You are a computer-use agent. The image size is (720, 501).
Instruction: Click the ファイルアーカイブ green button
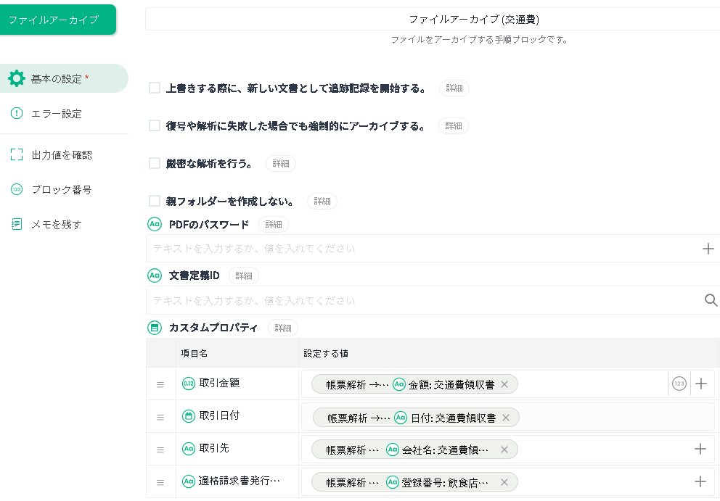coord(57,20)
